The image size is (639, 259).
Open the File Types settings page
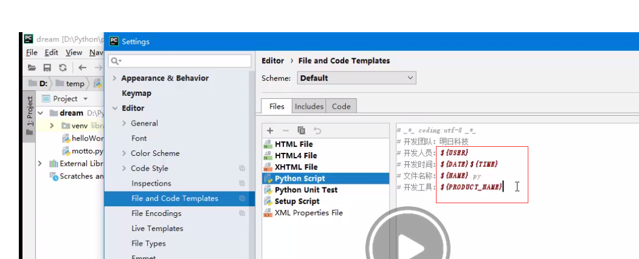(x=148, y=244)
